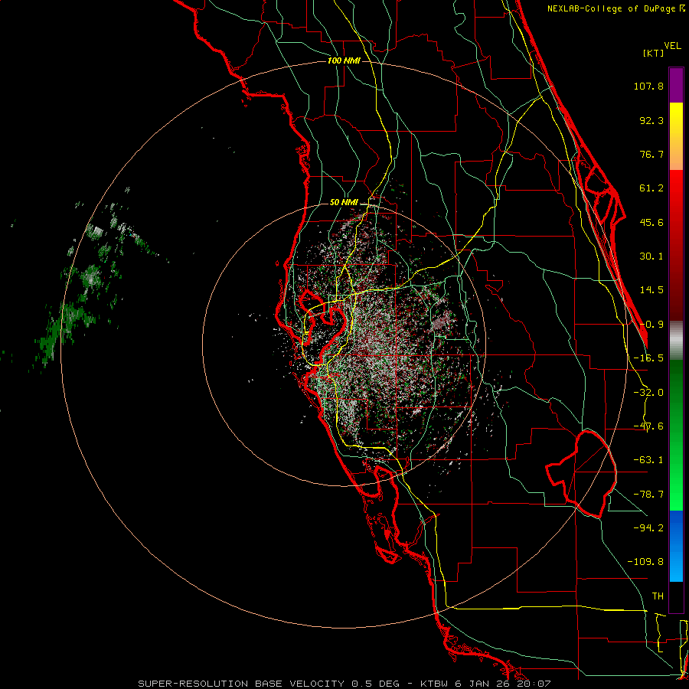Select the -94.2 scale value
Screen dimensions: 689x689
(648, 528)
